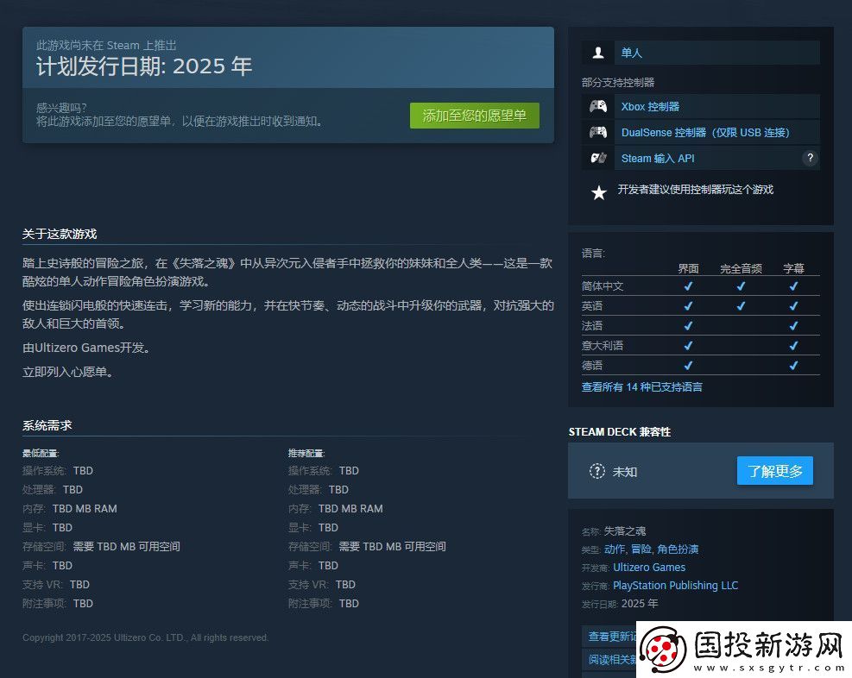Click the DualSense controller gamepad icon
The image size is (852, 678).
(598, 133)
